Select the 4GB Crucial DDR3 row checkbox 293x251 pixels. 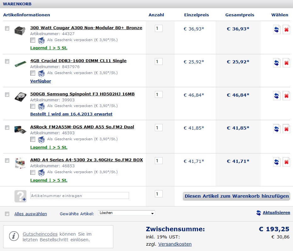[x=7, y=61]
